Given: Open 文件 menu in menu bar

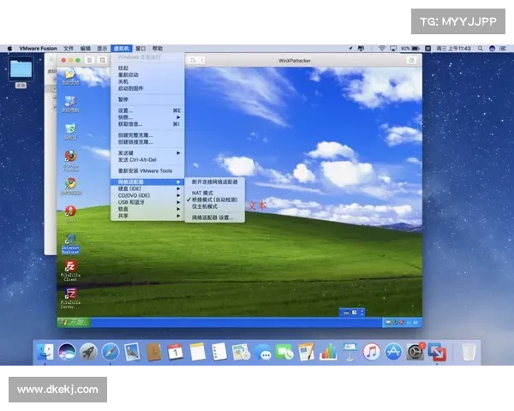Looking at the screenshot, I should (69, 49).
